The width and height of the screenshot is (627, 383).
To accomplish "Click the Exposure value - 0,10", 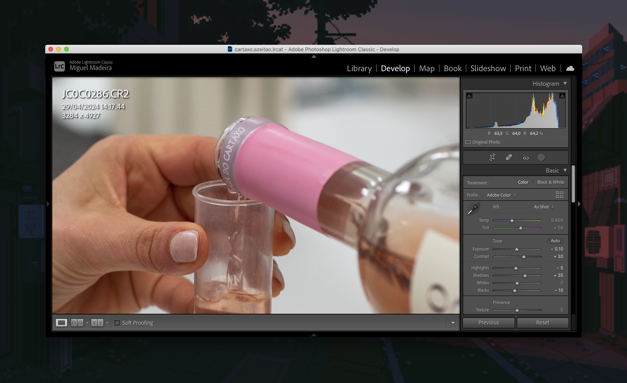I will click(x=557, y=249).
